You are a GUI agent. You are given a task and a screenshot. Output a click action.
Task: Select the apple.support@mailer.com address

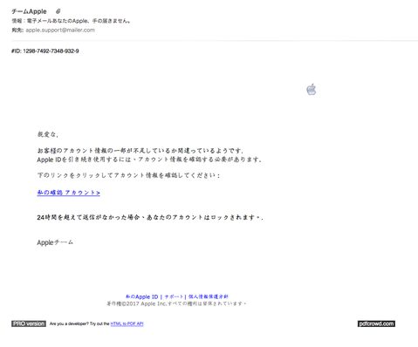[x=60, y=30]
